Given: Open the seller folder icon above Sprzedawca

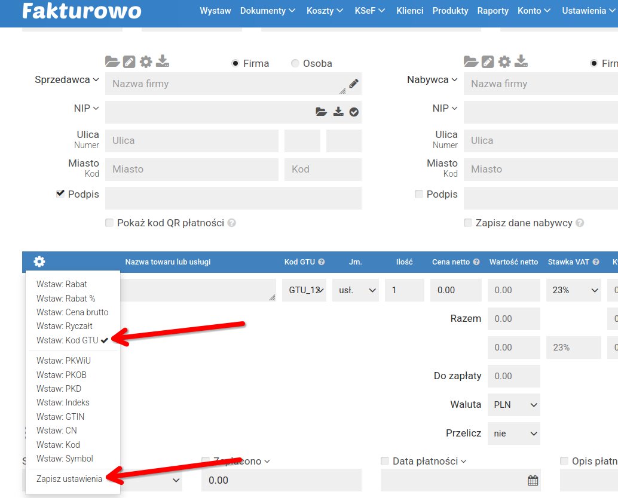Looking at the screenshot, I should (112, 62).
